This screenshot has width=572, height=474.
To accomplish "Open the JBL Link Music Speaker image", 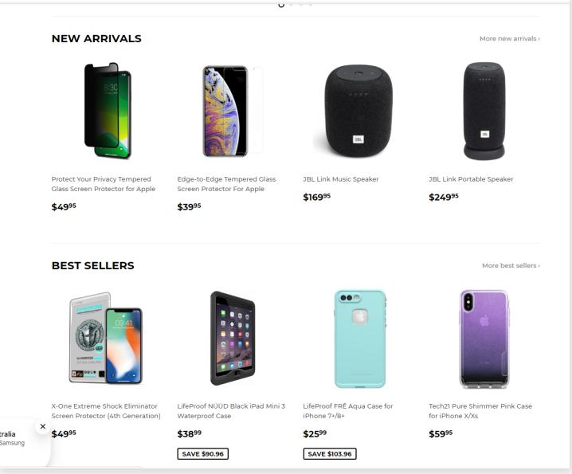I will 358,111.
